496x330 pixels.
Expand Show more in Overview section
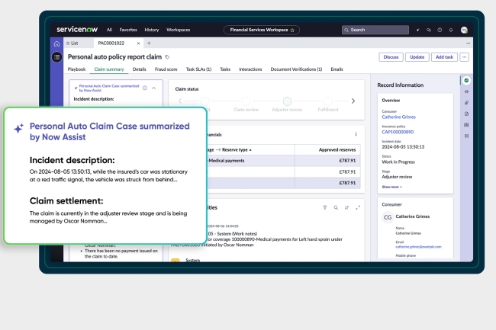[x=392, y=186]
